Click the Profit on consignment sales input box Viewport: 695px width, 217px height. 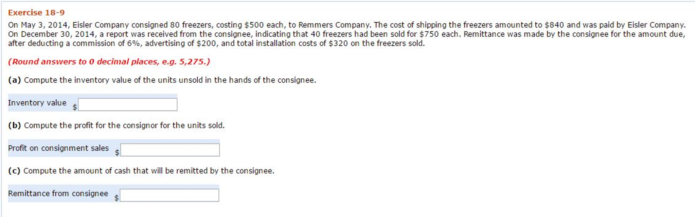click(x=170, y=150)
